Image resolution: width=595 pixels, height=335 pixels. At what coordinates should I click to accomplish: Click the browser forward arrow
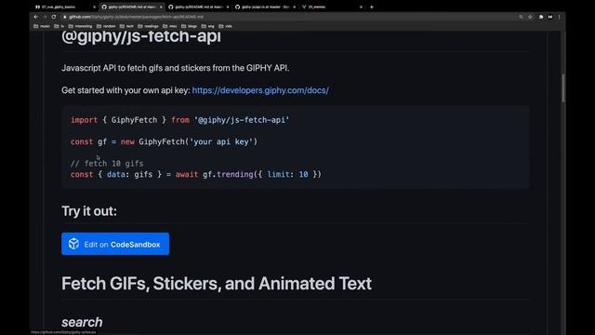(x=45, y=17)
